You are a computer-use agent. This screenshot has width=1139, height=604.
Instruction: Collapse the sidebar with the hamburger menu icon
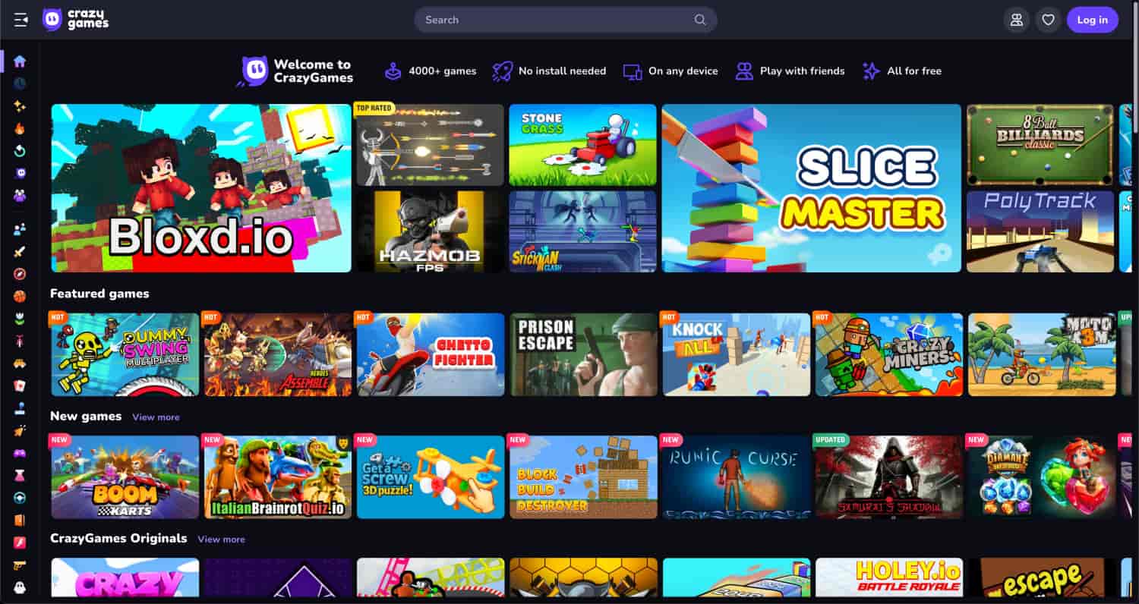click(21, 20)
